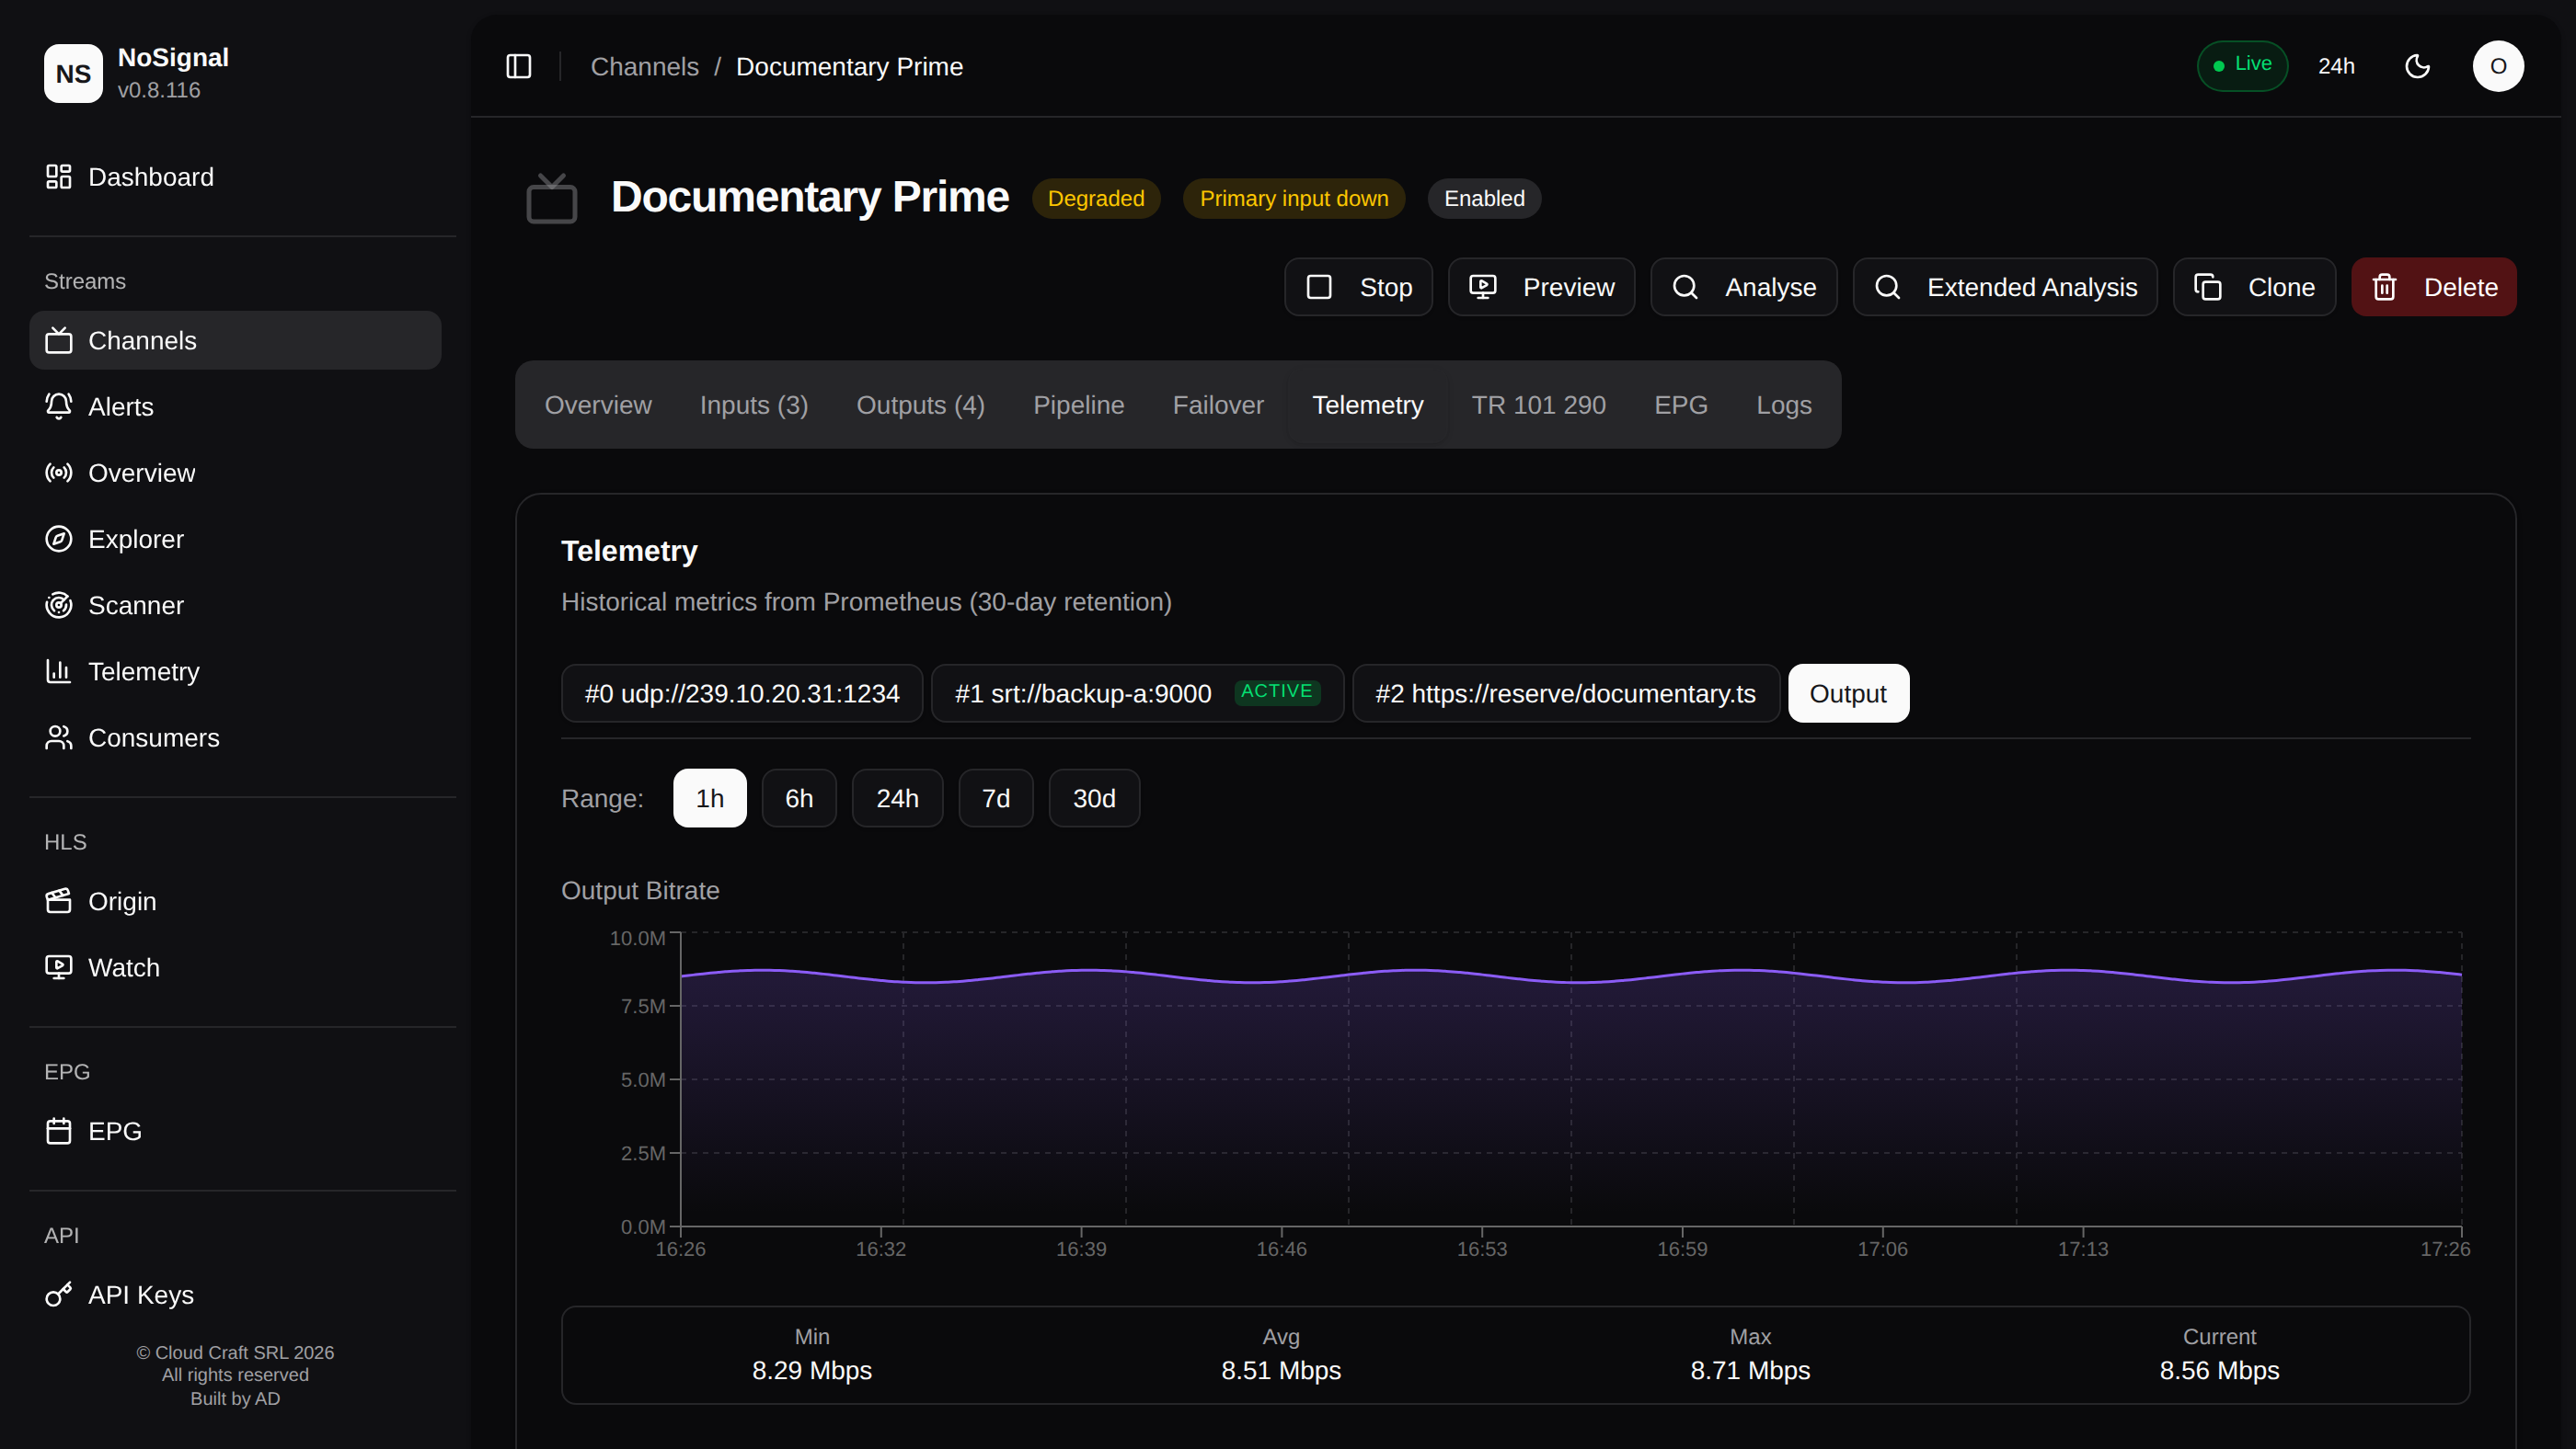Go to Channels breadcrumb link
Image resolution: width=2576 pixels, height=1449 pixels.
click(x=644, y=66)
